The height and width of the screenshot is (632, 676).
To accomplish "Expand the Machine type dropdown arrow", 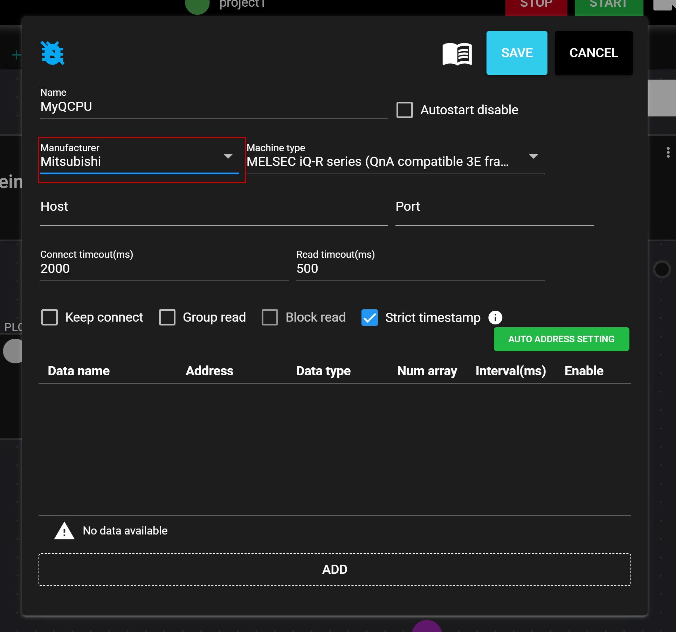I will click(x=533, y=156).
